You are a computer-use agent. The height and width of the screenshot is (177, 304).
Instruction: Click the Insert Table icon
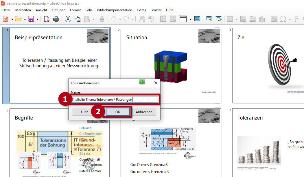[x=230, y=19]
